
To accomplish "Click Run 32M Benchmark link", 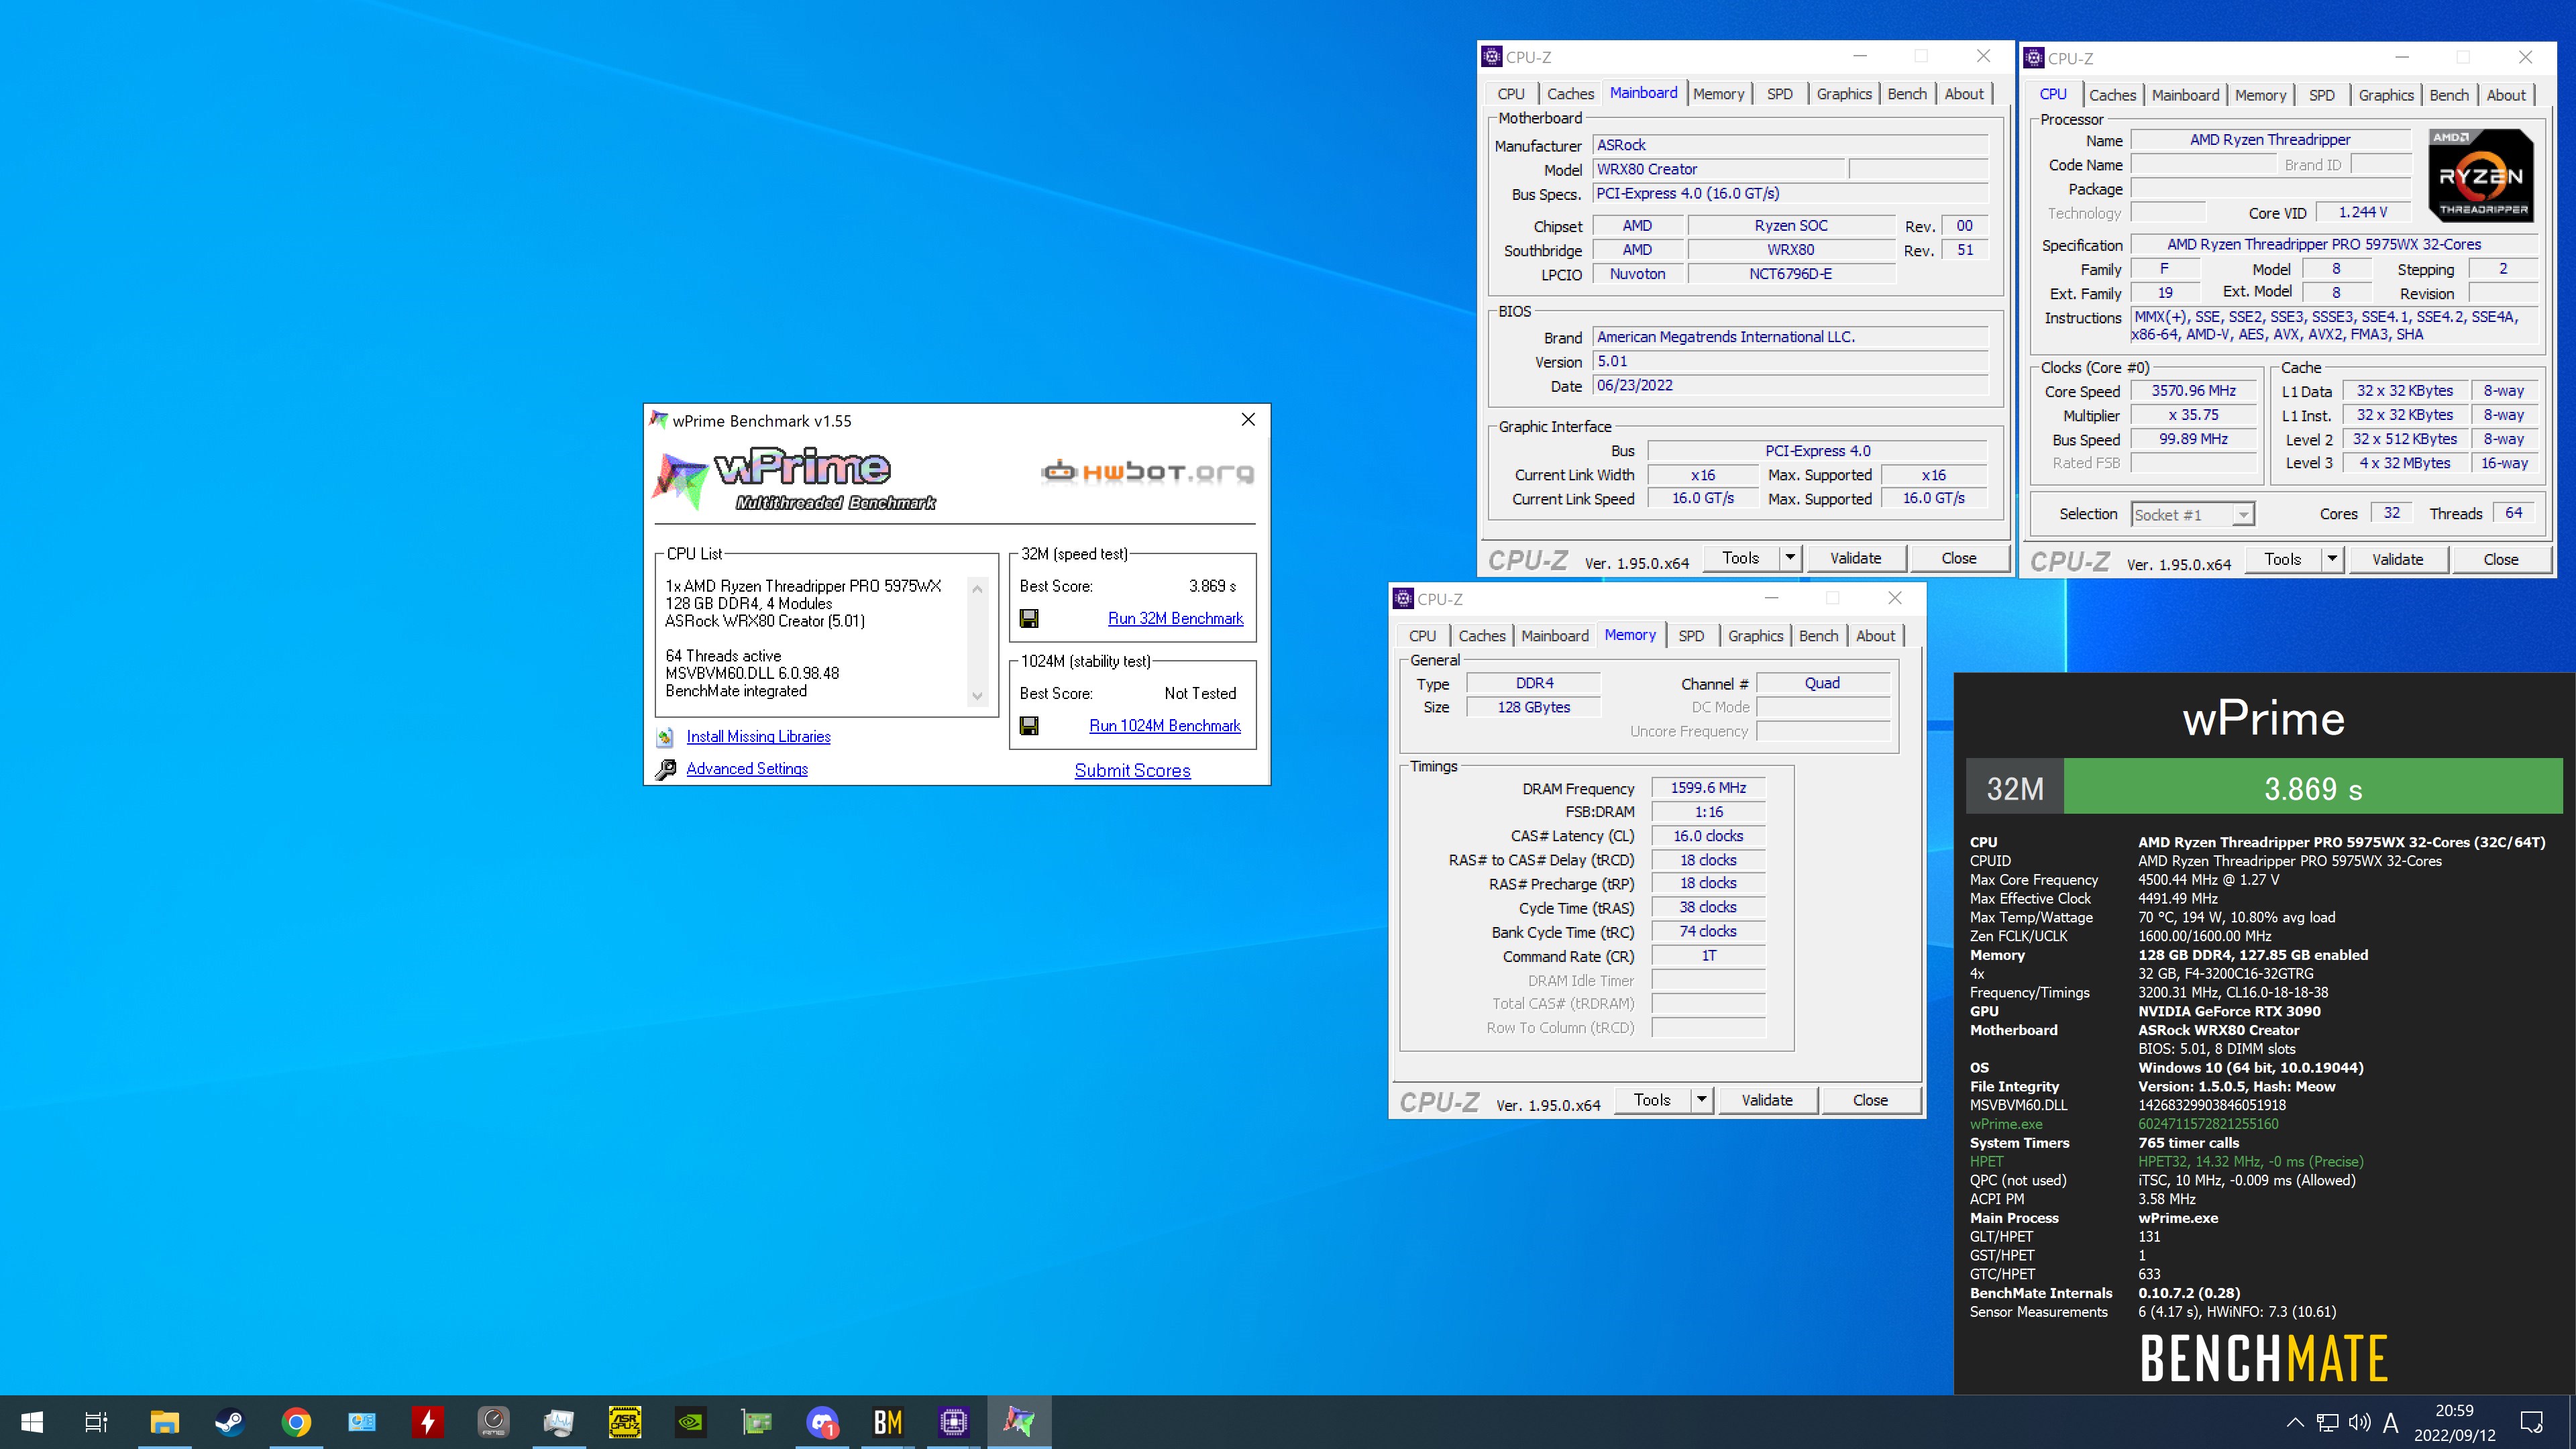I will tap(1175, 619).
